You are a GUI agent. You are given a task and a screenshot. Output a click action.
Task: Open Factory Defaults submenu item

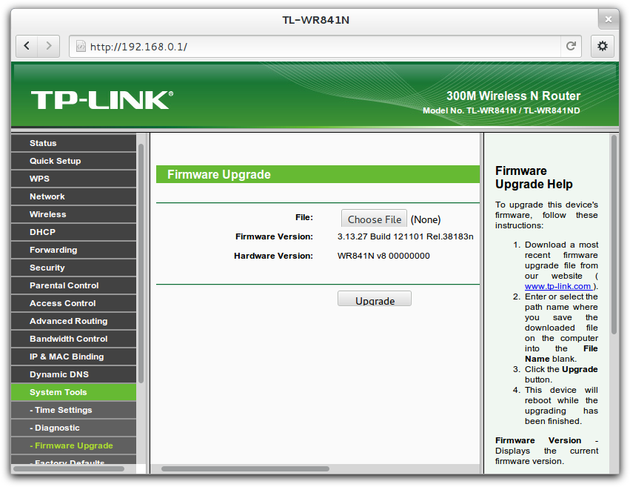[73, 460]
